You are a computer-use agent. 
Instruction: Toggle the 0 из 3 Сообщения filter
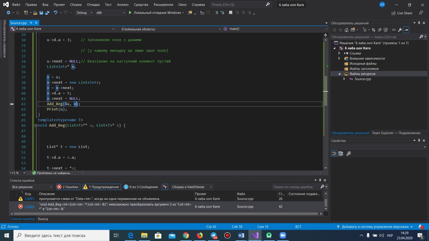coord(141,187)
